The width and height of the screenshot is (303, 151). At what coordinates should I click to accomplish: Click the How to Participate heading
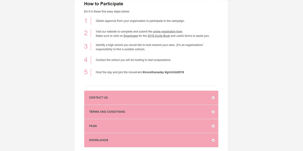pyautogui.click(x=104, y=4)
